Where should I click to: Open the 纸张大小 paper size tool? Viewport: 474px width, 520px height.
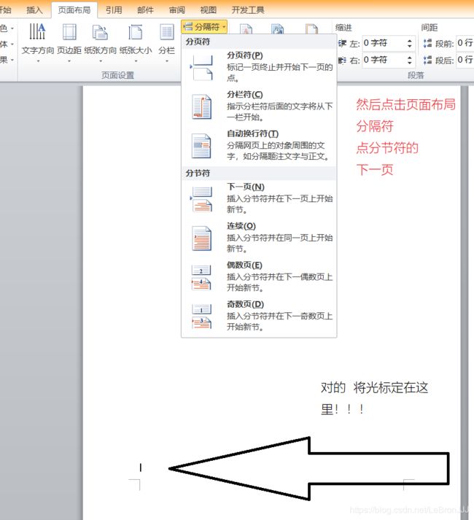(x=136, y=42)
